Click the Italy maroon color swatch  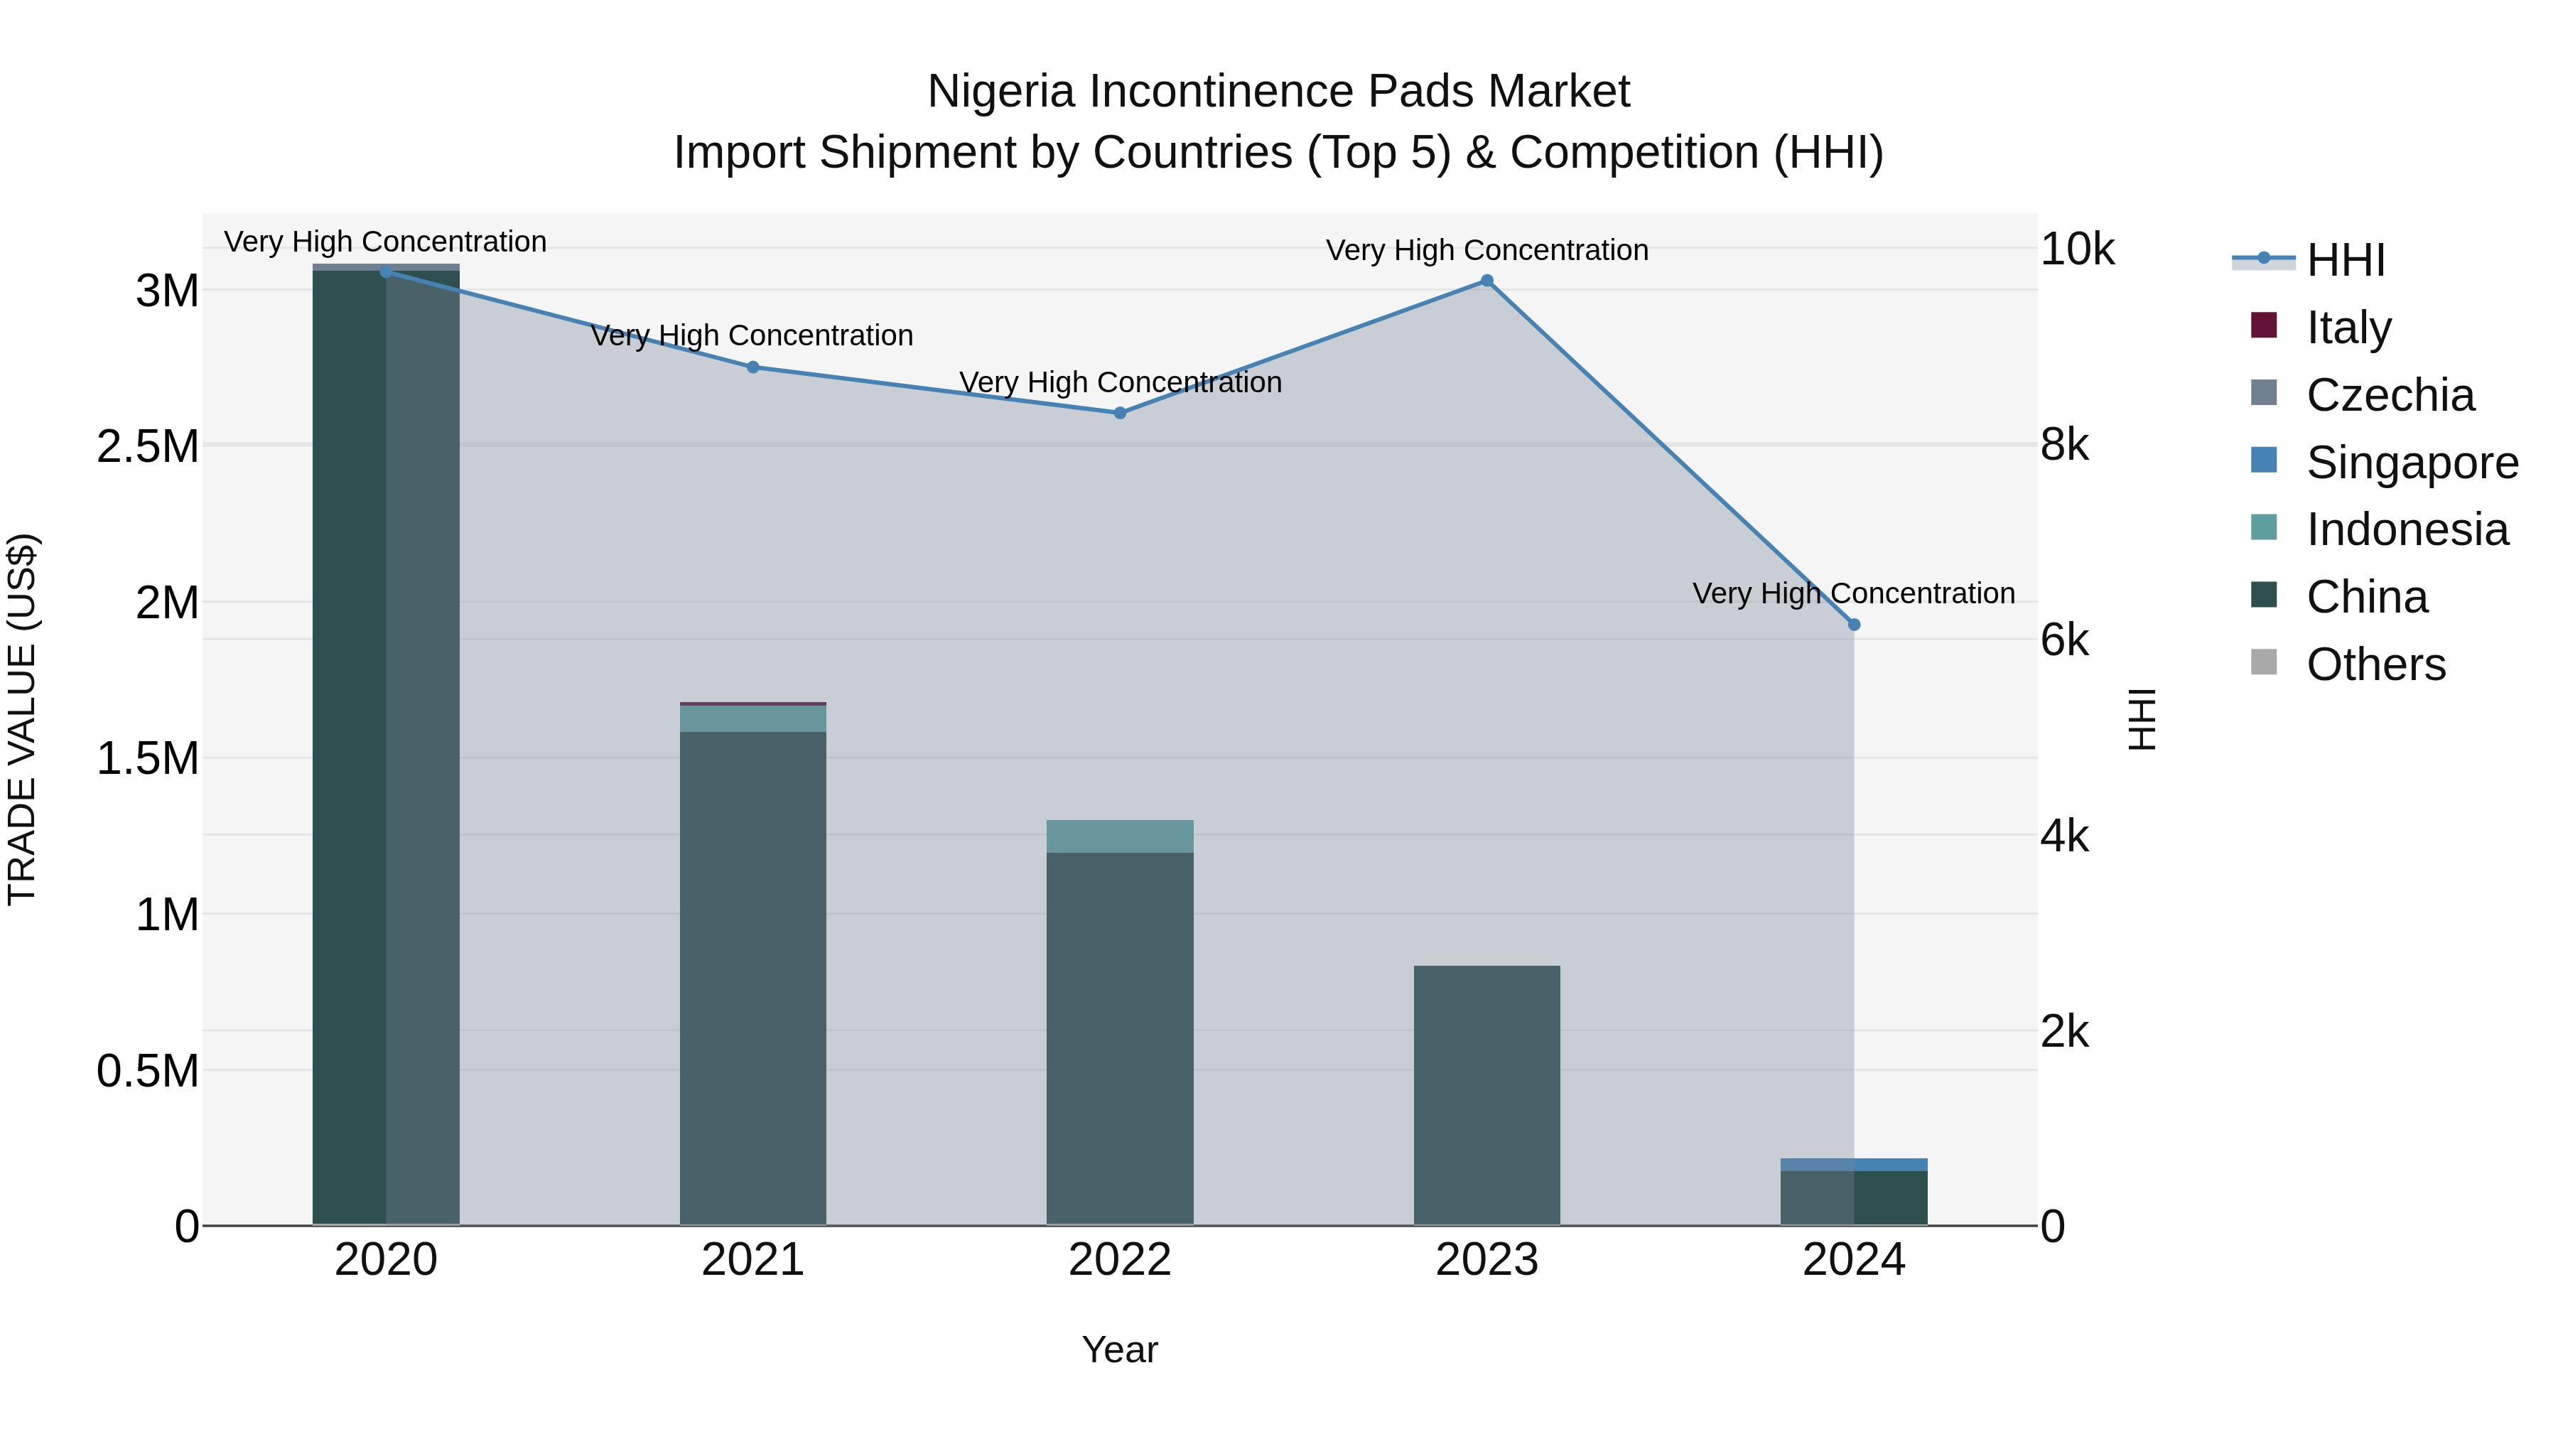click(x=2263, y=325)
